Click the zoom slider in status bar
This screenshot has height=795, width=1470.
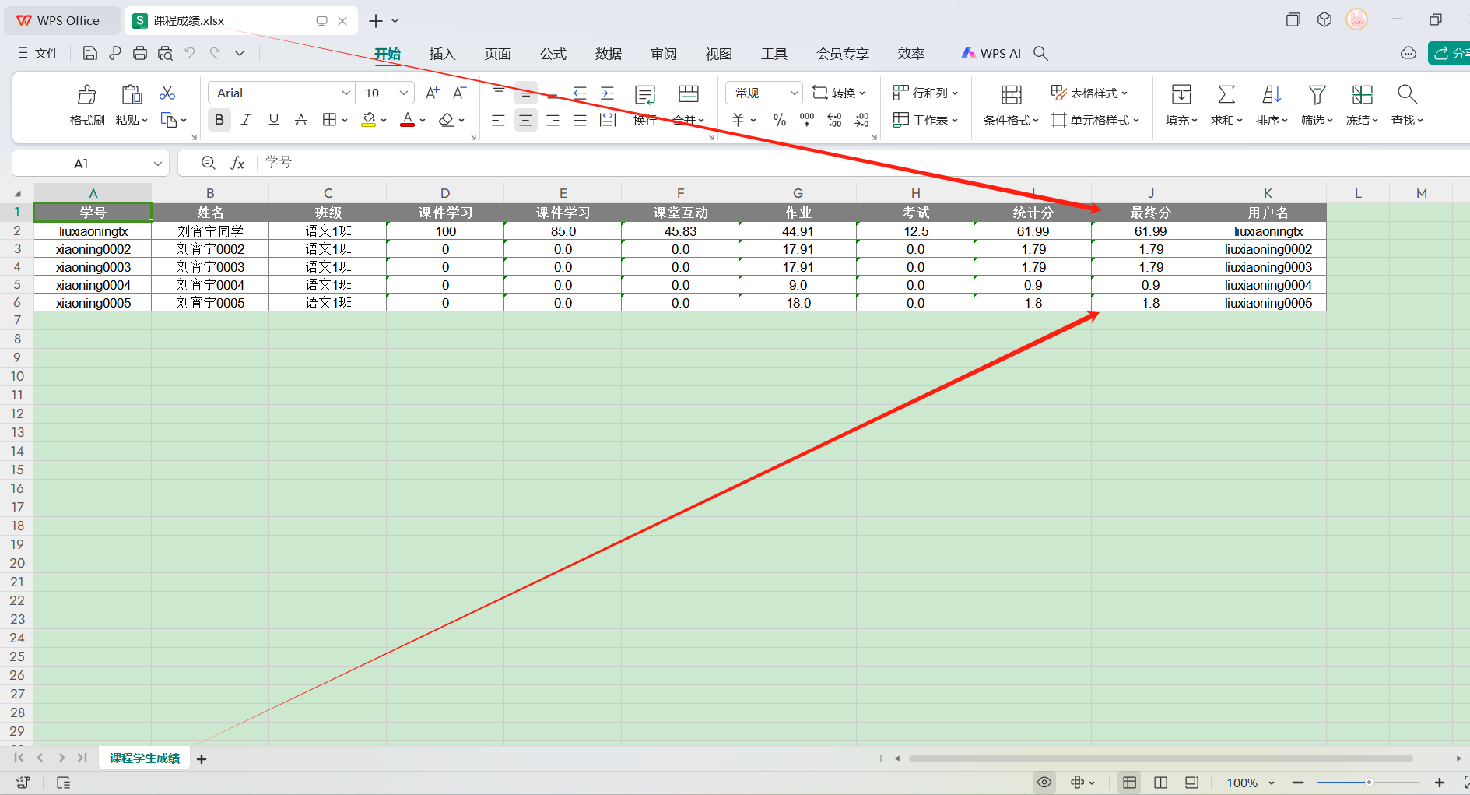[x=1368, y=783]
